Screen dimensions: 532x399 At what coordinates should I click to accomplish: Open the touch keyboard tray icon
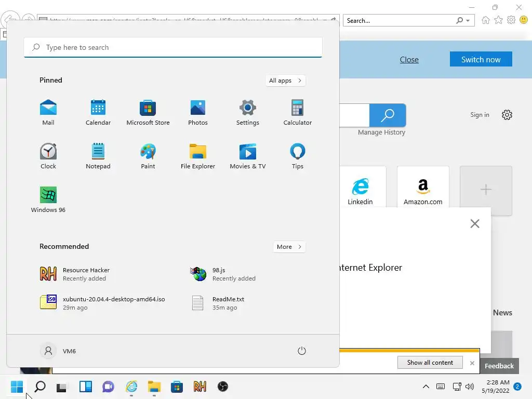pyautogui.click(x=441, y=387)
